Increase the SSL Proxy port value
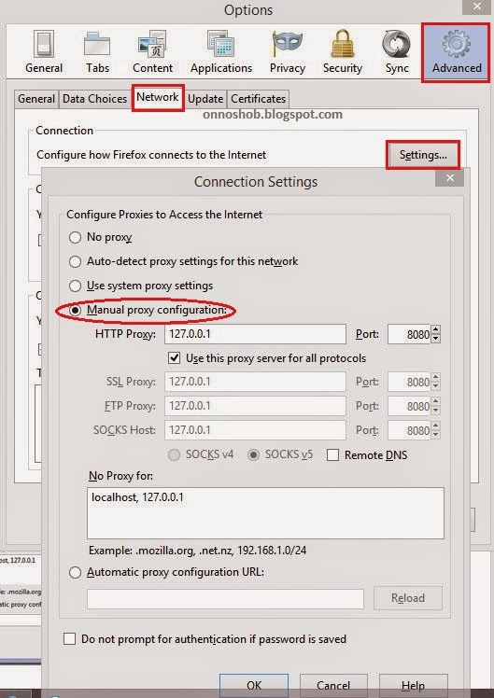494x698 pixels. 436,378
